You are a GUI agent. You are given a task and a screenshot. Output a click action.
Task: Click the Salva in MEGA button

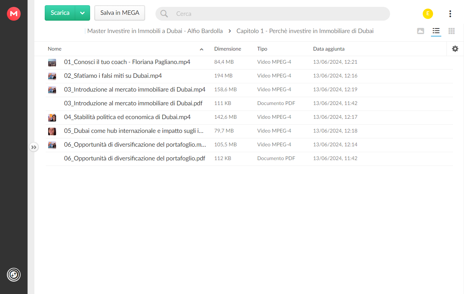120,13
